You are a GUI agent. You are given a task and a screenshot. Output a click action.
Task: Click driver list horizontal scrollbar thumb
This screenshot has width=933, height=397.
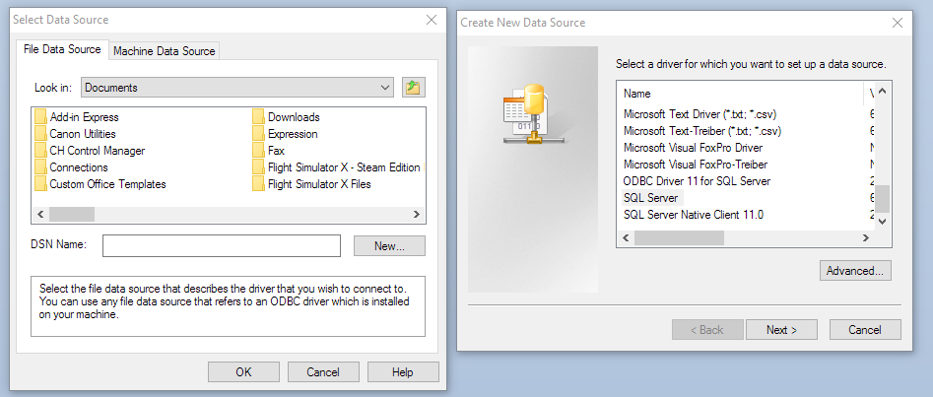coord(679,238)
